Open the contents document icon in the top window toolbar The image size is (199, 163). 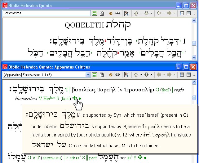[102, 13]
